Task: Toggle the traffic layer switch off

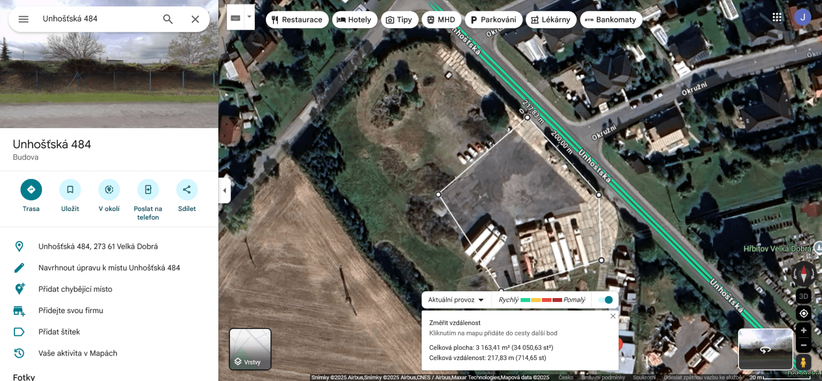Action: (x=606, y=300)
